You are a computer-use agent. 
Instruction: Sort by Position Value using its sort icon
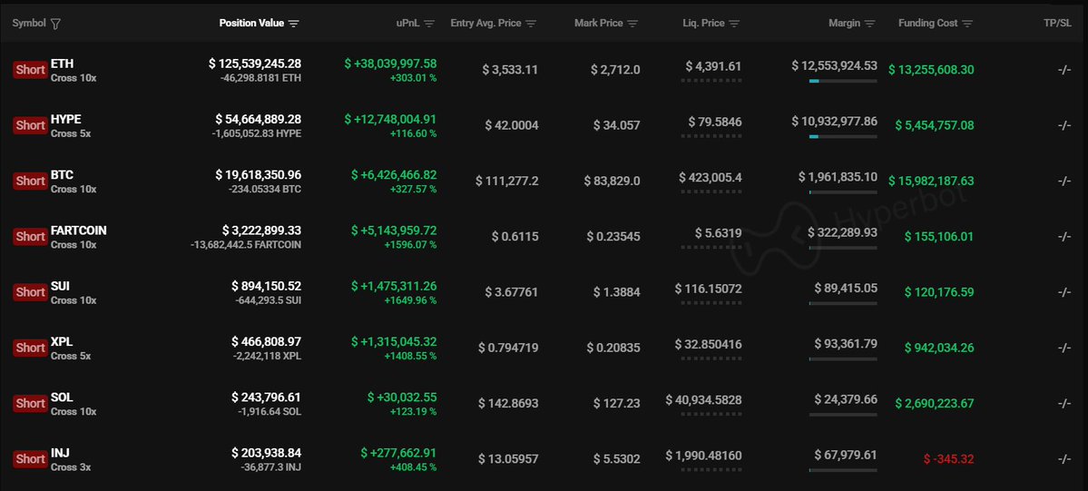click(293, 24)
